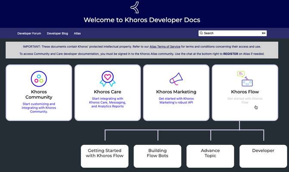Click "Start customizing and integrating with Khoros Community."

coord(39,107)
